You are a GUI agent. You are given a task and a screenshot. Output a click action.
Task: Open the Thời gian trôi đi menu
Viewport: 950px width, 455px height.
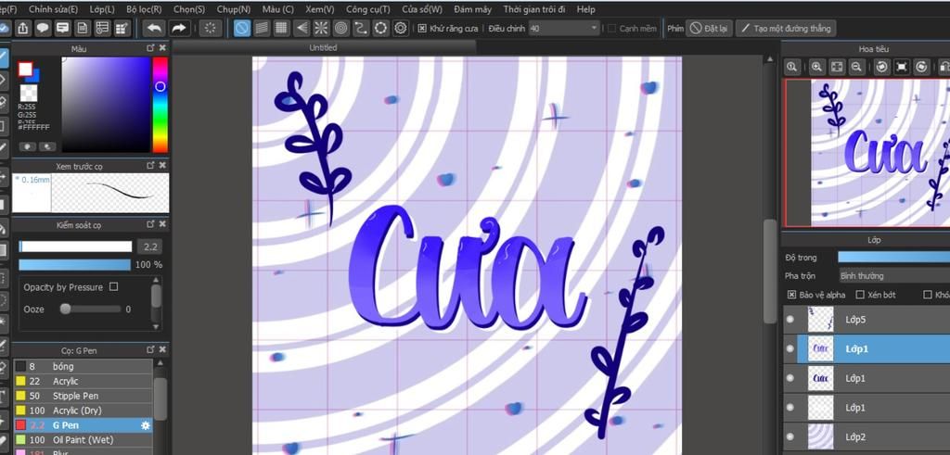[534, 9]
